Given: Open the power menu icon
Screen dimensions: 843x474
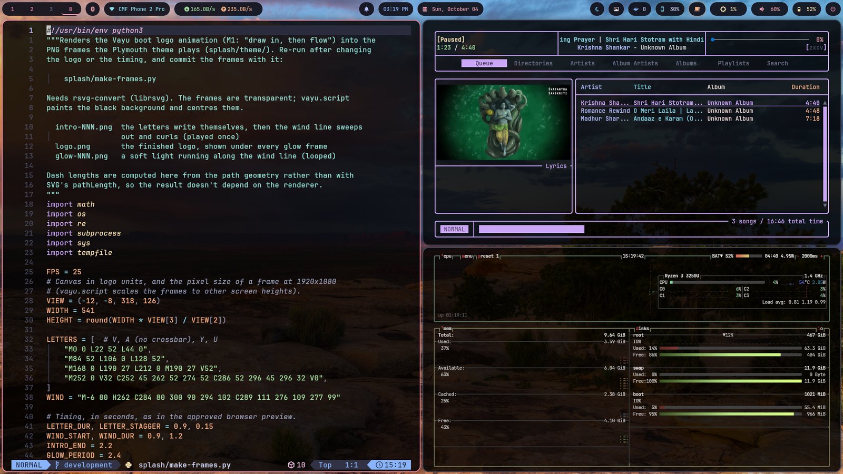Looking at the screenshot, I should 832,9.
